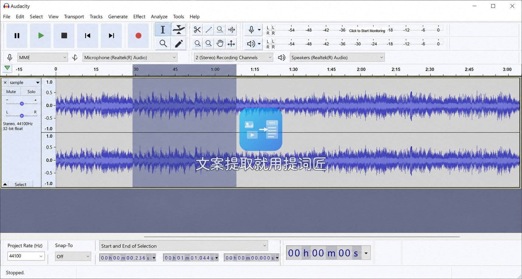
Task: Click the green timeline pinned play head triangle
Action: [7, 68]
